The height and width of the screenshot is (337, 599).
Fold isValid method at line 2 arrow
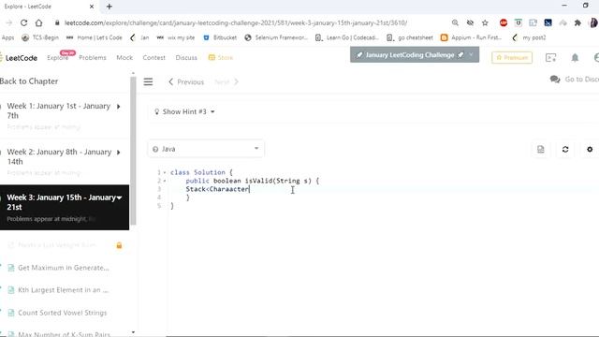coord(165,181)
